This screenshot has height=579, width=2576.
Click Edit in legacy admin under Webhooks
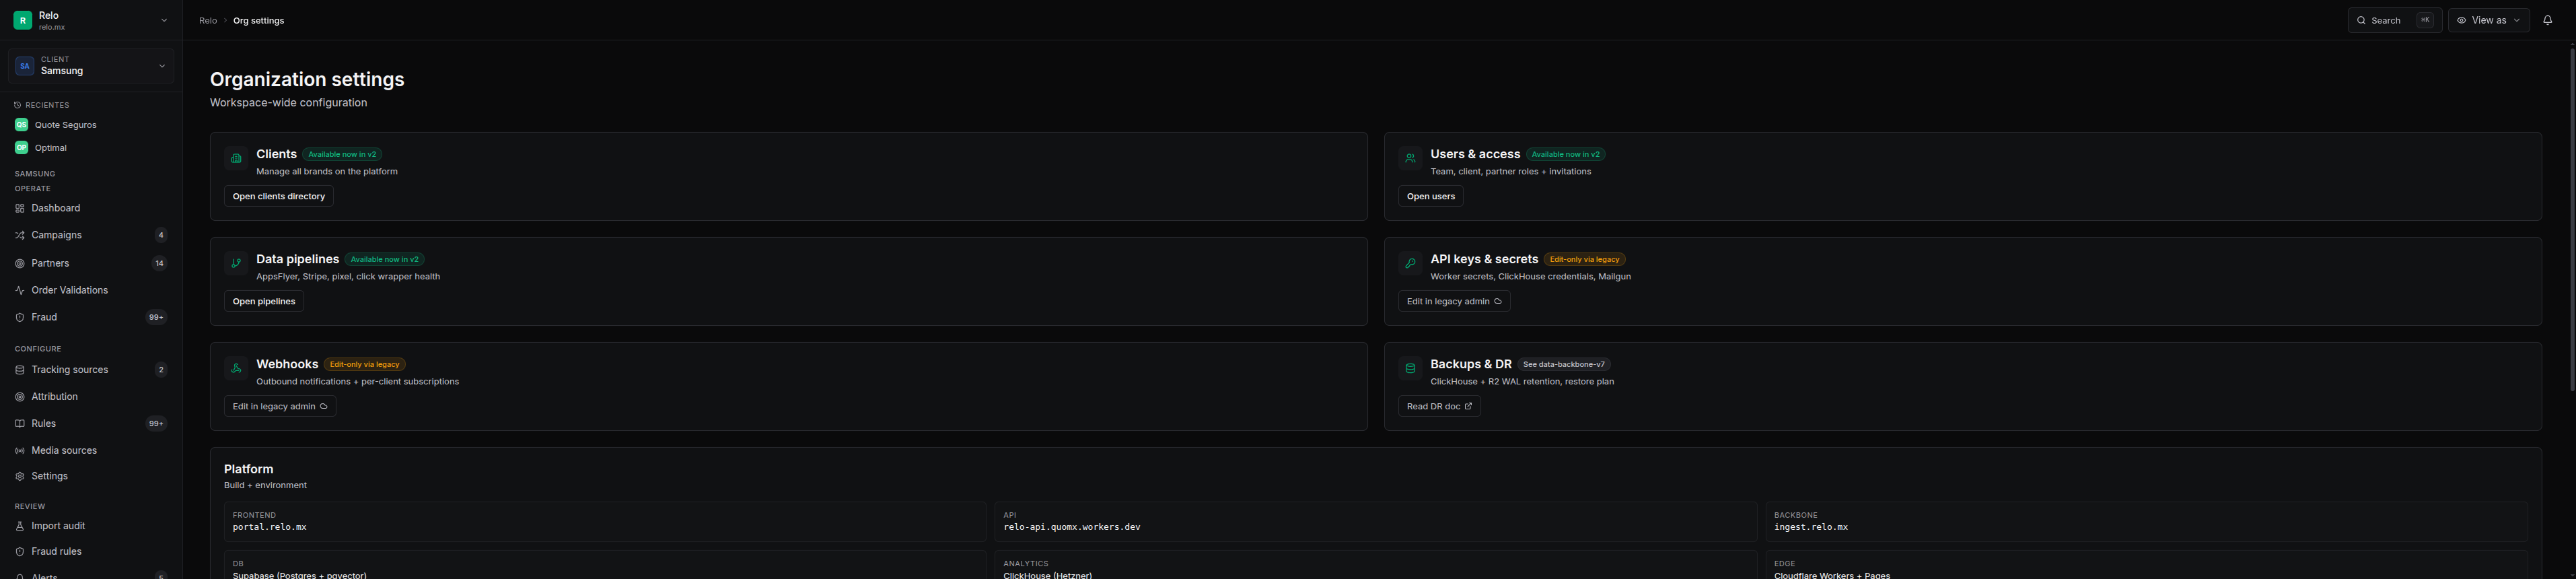pyautogui.click(x=280, y=407)
